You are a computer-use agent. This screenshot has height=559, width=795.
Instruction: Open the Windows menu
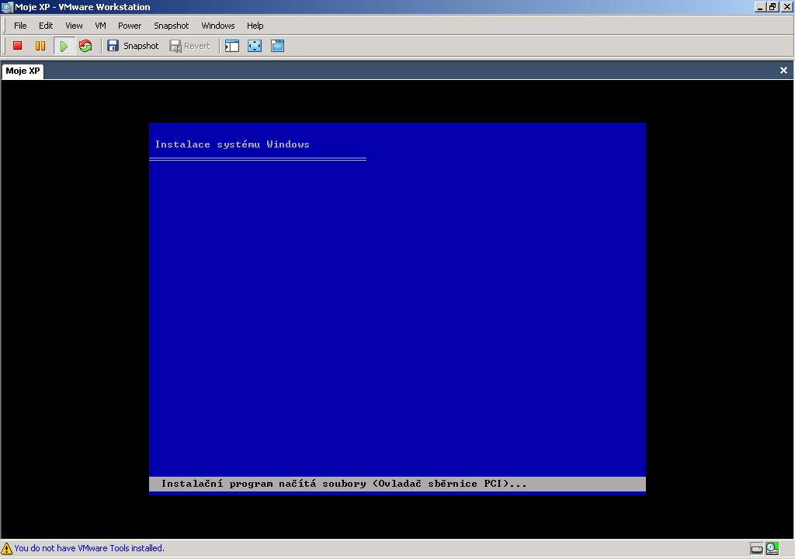217,26
